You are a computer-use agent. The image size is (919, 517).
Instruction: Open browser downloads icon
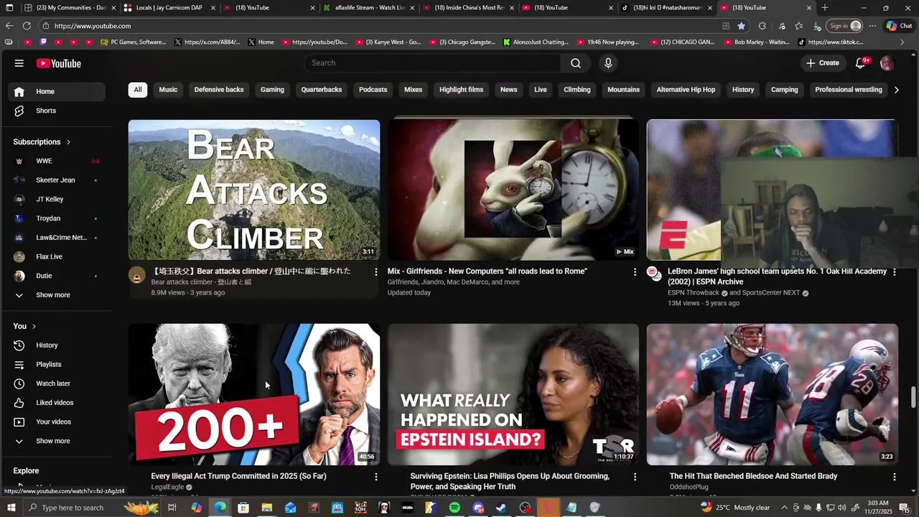pos(817,26)
